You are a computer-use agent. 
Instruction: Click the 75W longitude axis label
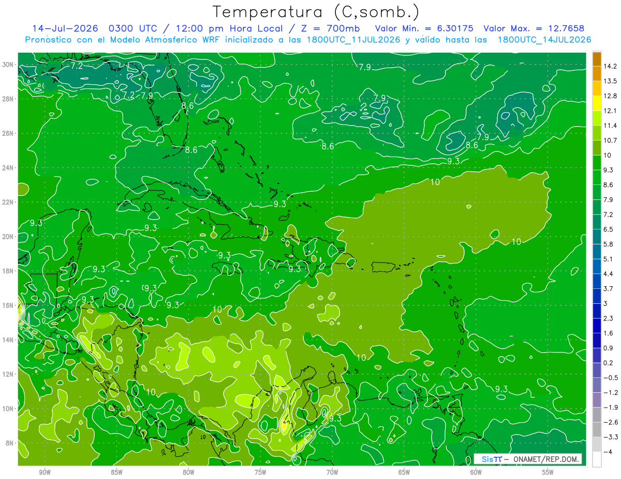(x=260, y=472)
